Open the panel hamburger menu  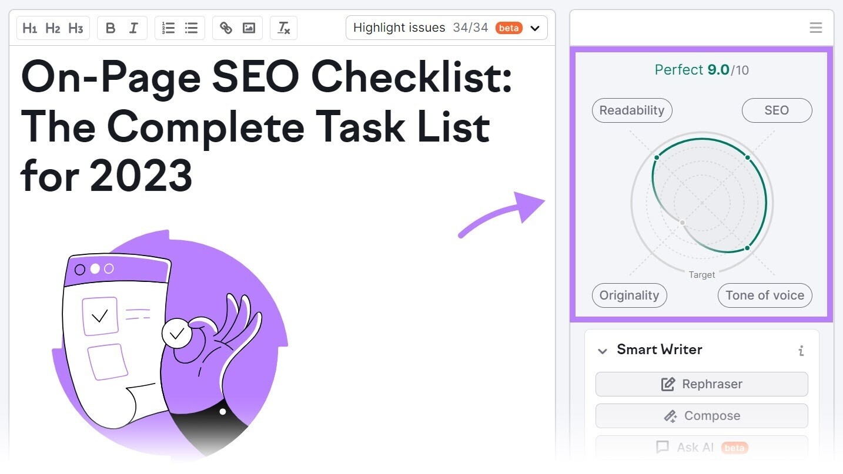pos(815,28)
